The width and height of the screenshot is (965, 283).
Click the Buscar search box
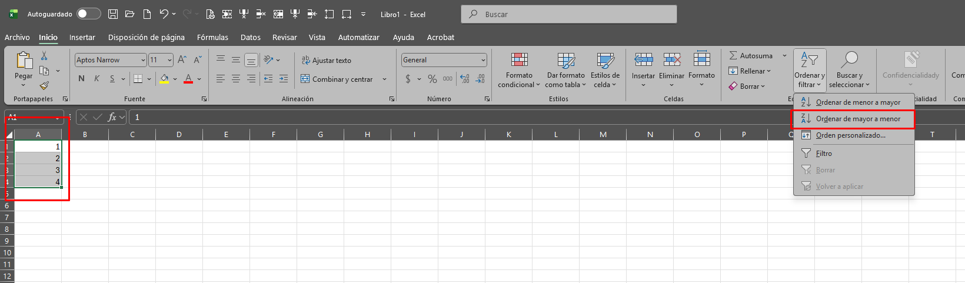[x=568, y=14]
